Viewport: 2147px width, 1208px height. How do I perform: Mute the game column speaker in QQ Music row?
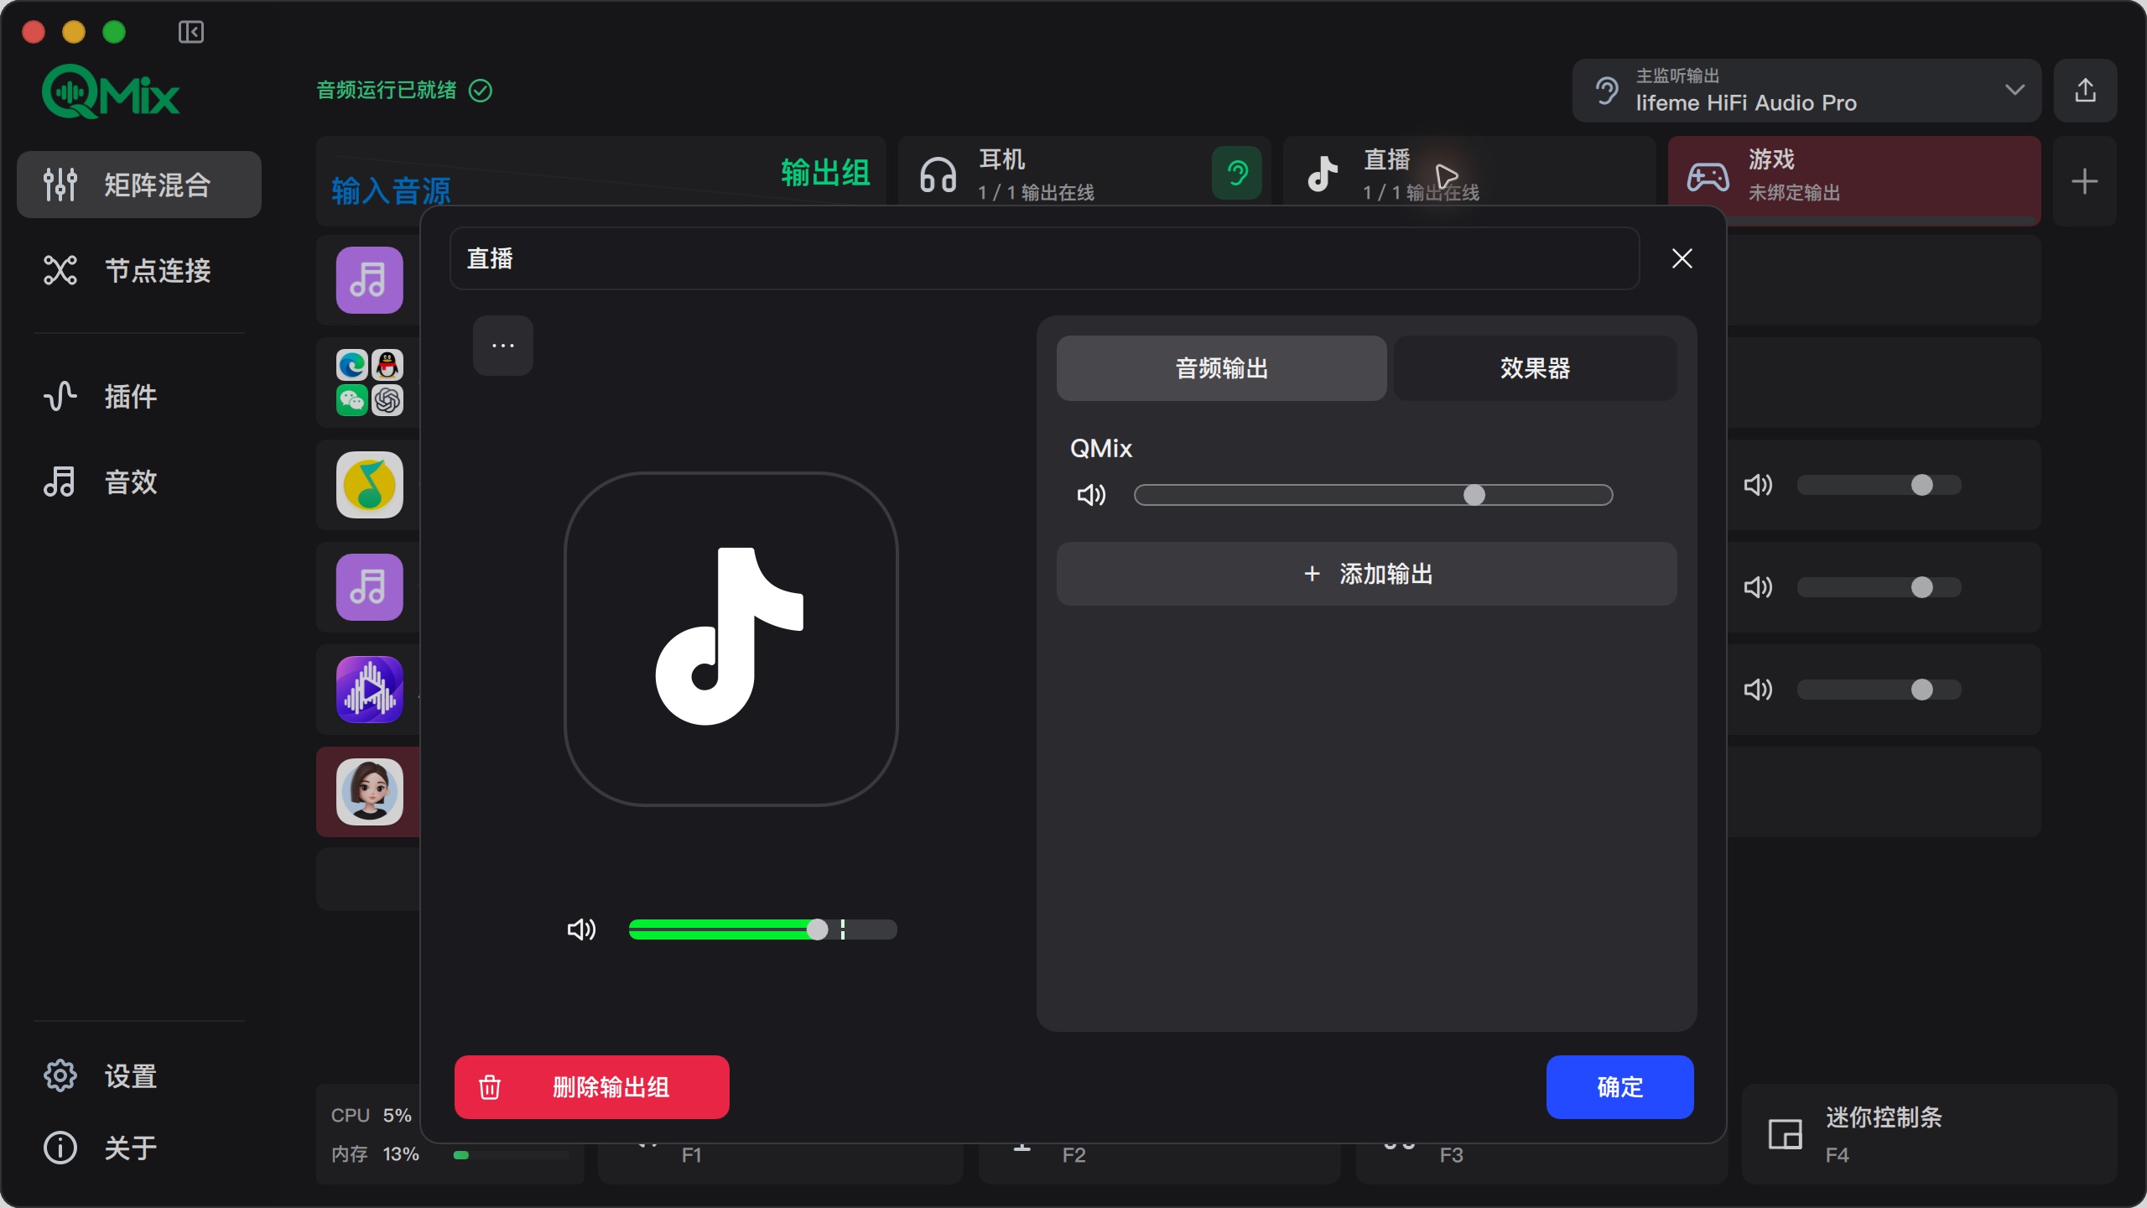pos(1758,485)
